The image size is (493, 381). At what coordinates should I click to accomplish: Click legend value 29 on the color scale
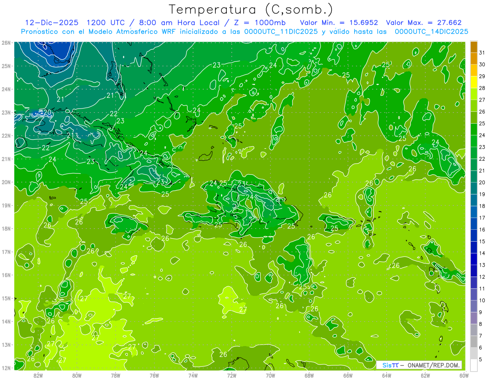point(482,76)
